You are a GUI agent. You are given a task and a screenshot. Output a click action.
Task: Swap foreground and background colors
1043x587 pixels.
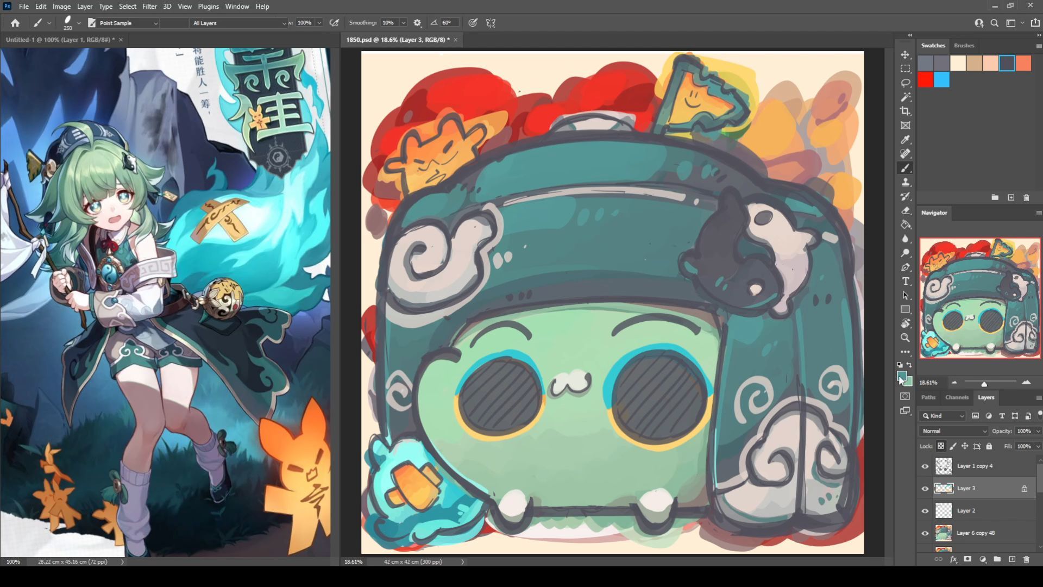point(909,365)
